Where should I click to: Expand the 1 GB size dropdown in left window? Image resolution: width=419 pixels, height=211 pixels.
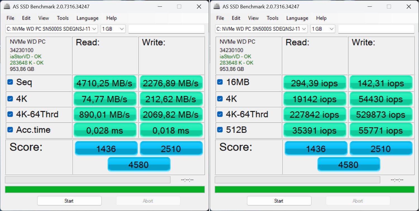(x=113, y=29)
